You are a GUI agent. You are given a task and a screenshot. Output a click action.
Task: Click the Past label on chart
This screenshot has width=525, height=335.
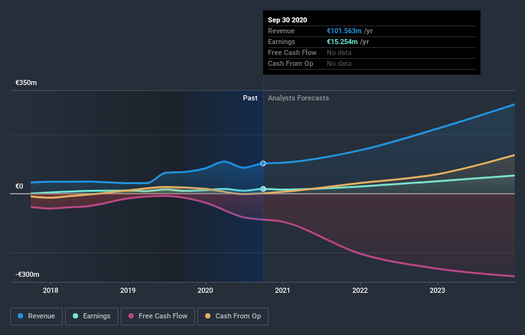point(250,98)
